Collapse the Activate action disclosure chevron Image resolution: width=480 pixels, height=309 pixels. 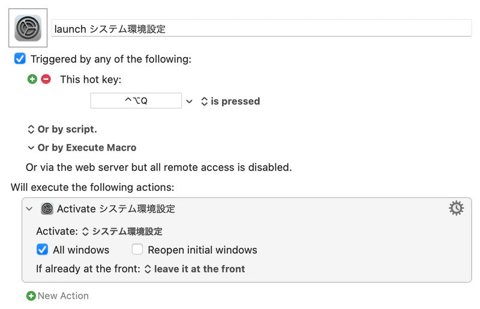[29, 209]
